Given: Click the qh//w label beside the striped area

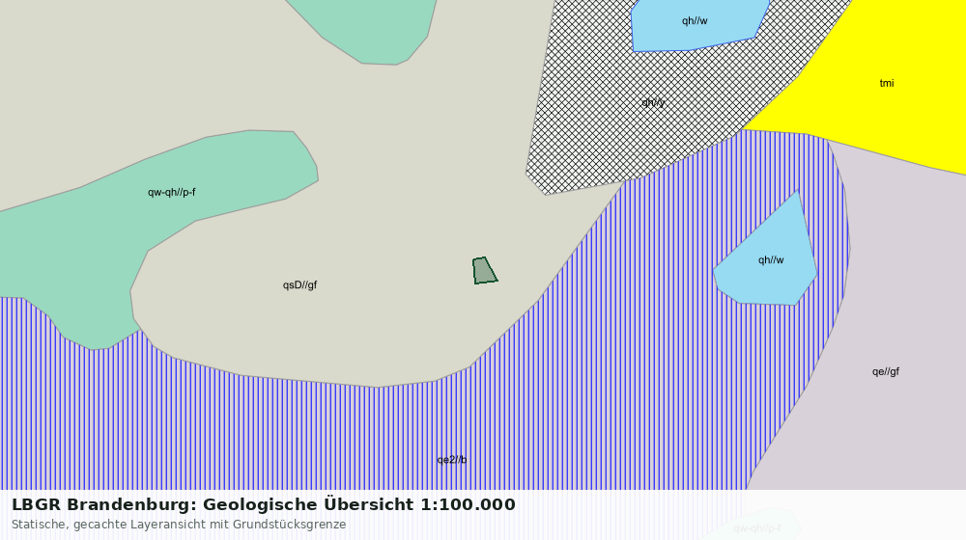Looking at the screenshot, I should coord(771,260).
